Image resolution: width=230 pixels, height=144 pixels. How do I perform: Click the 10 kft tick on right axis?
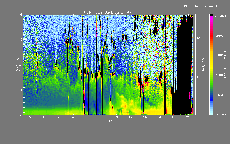(x=198, y=38)
